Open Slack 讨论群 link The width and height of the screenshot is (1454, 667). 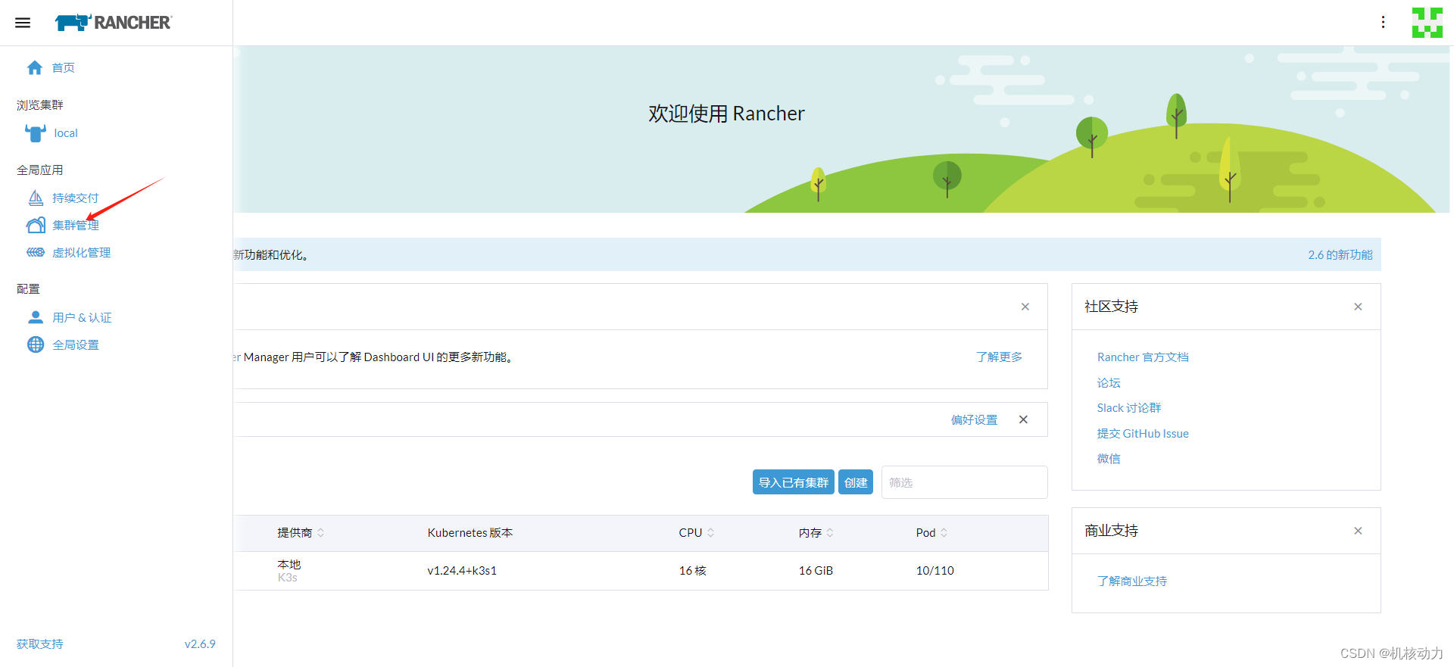coord(1129,408)
